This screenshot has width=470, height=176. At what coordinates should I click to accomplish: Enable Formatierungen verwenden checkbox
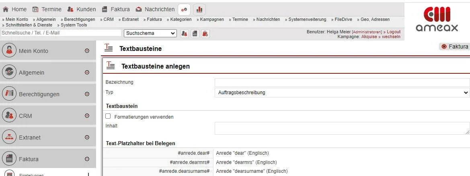tap(108, 116)
